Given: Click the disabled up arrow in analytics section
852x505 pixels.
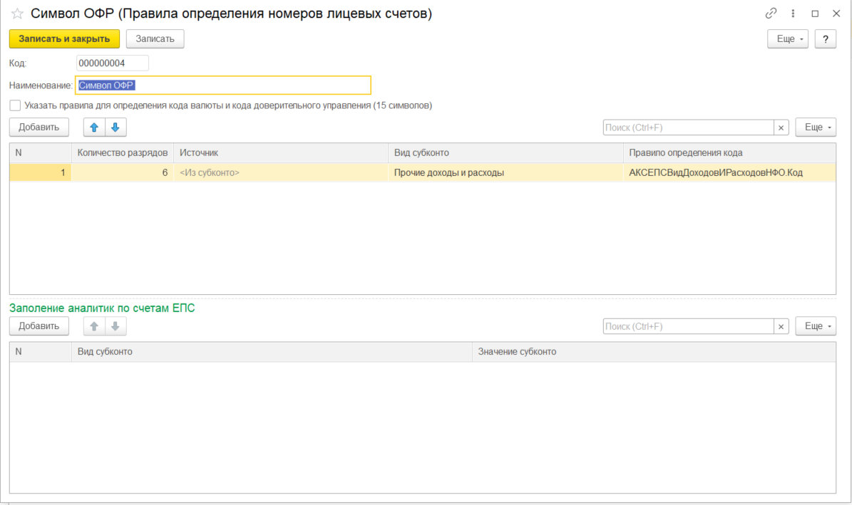Looking at the screenshot, I should click(94, 326).
